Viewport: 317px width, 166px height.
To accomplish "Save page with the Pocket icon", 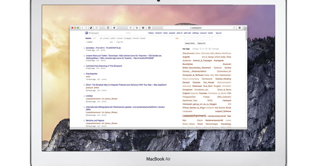I will 143,28.
